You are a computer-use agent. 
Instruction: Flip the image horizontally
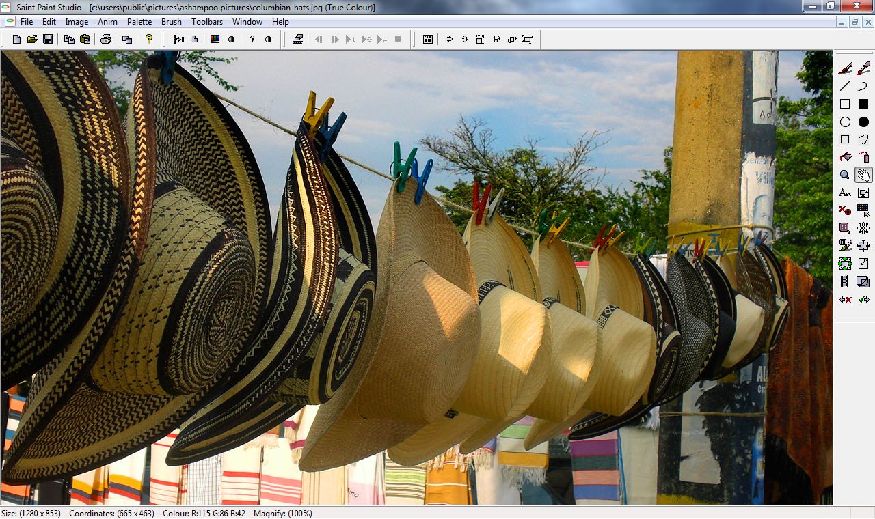(448, 39)
